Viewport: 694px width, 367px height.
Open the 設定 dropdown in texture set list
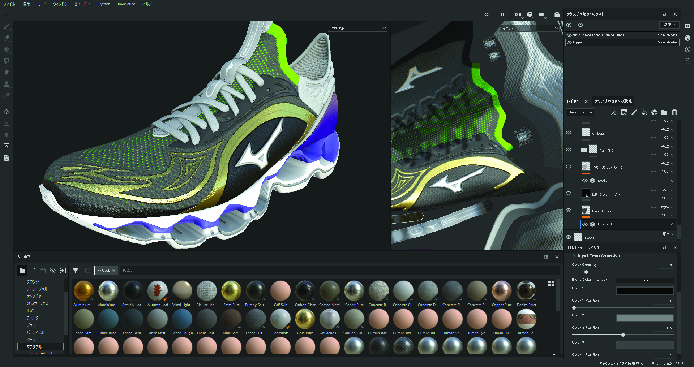click(x=669, y=25)
